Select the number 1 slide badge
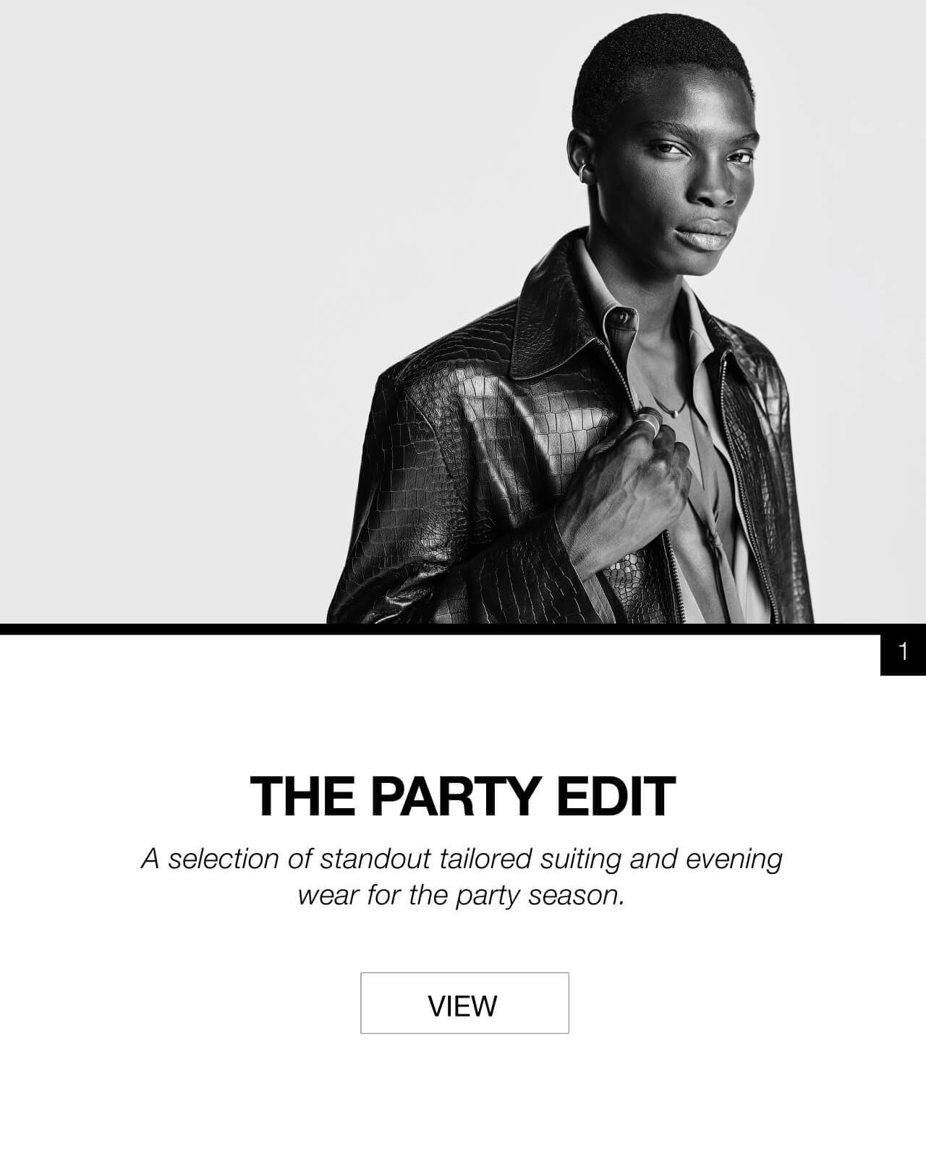The width and height of the screenshot is (926, 1162). point(903,653)
